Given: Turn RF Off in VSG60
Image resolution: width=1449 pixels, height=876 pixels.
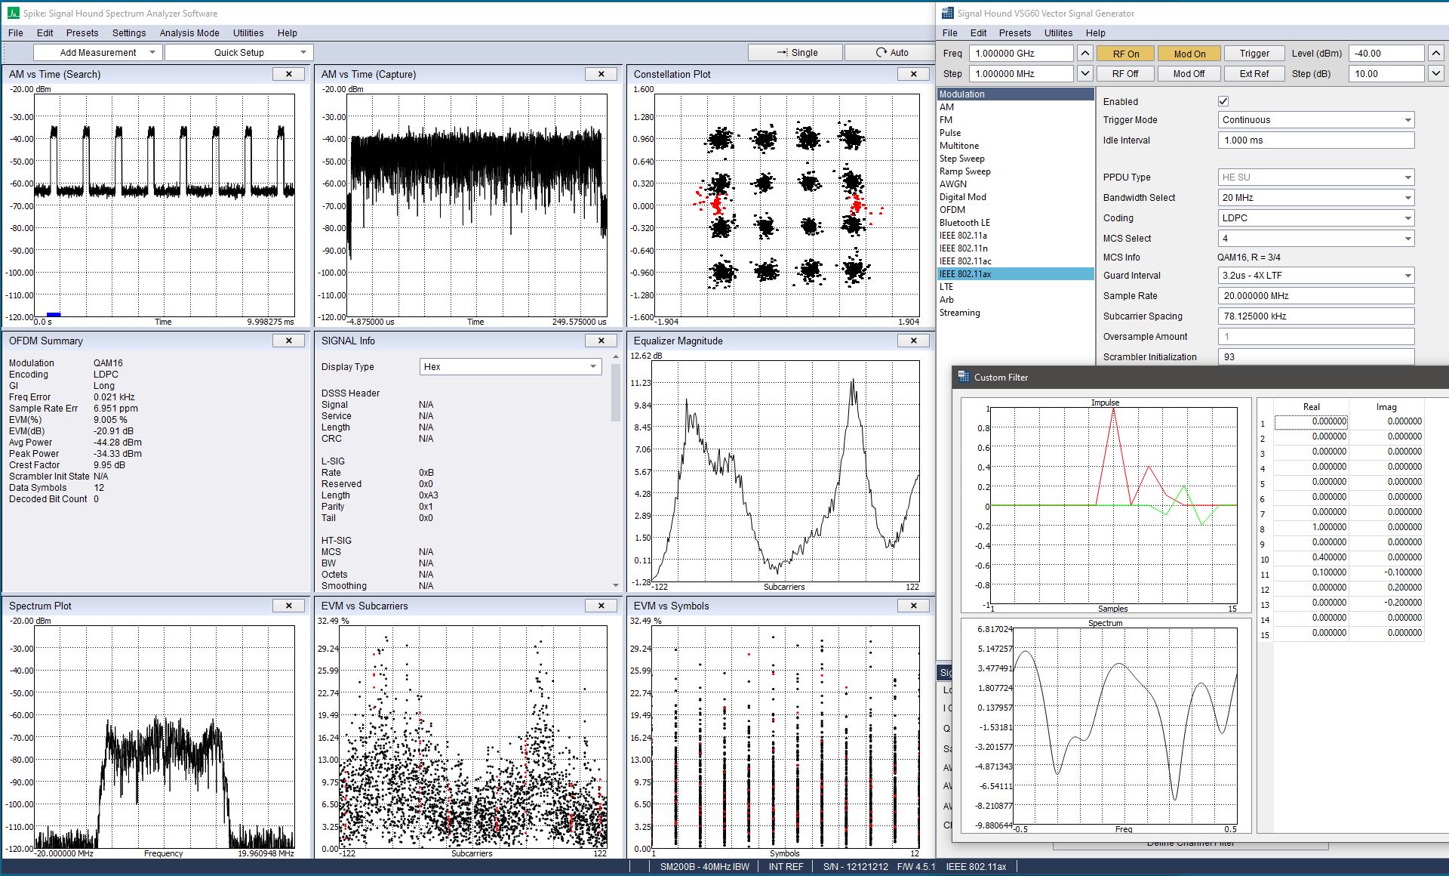Looking at the screenshot, I should point(1125,73).
